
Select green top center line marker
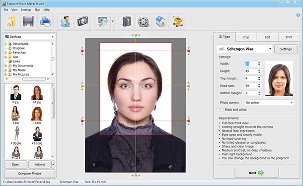(x=136, y=36)
